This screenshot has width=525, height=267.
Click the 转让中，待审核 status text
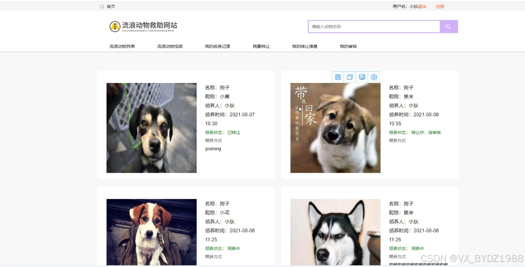426,132
